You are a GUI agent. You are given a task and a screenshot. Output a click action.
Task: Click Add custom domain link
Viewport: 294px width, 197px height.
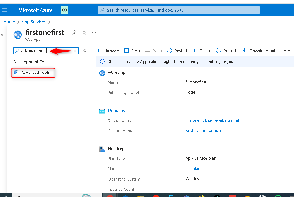tap(204, 130)
